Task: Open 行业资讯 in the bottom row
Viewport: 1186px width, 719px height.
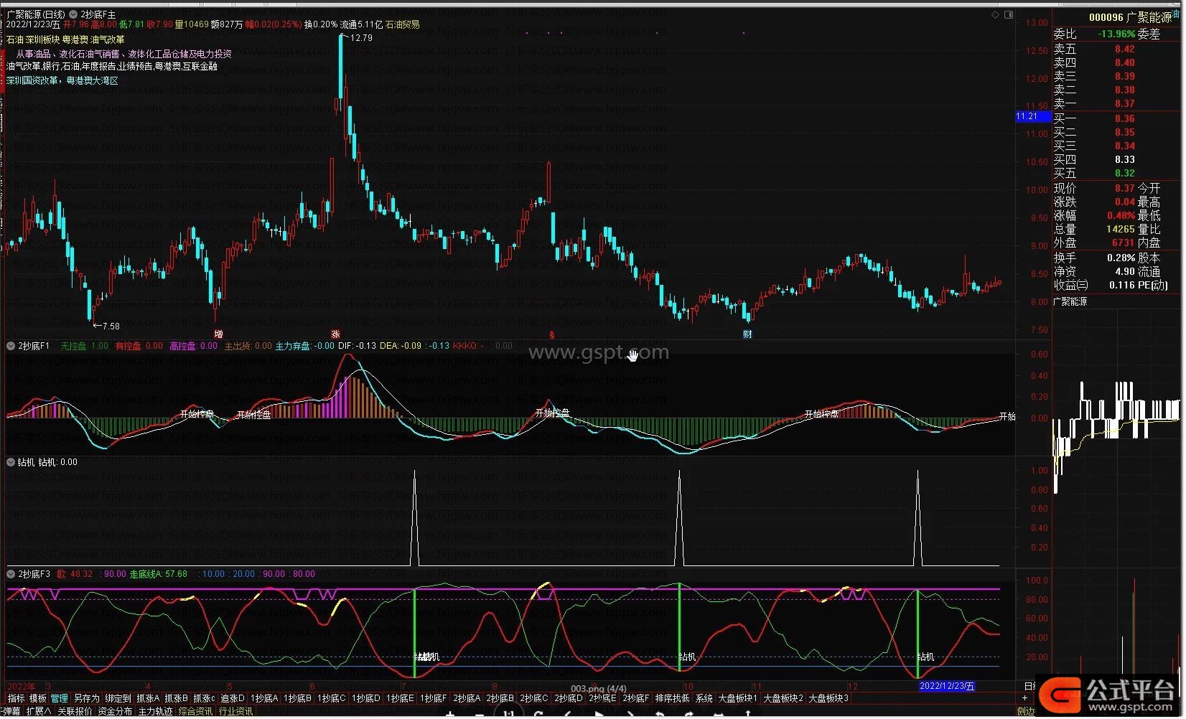Action: [235, 712]
